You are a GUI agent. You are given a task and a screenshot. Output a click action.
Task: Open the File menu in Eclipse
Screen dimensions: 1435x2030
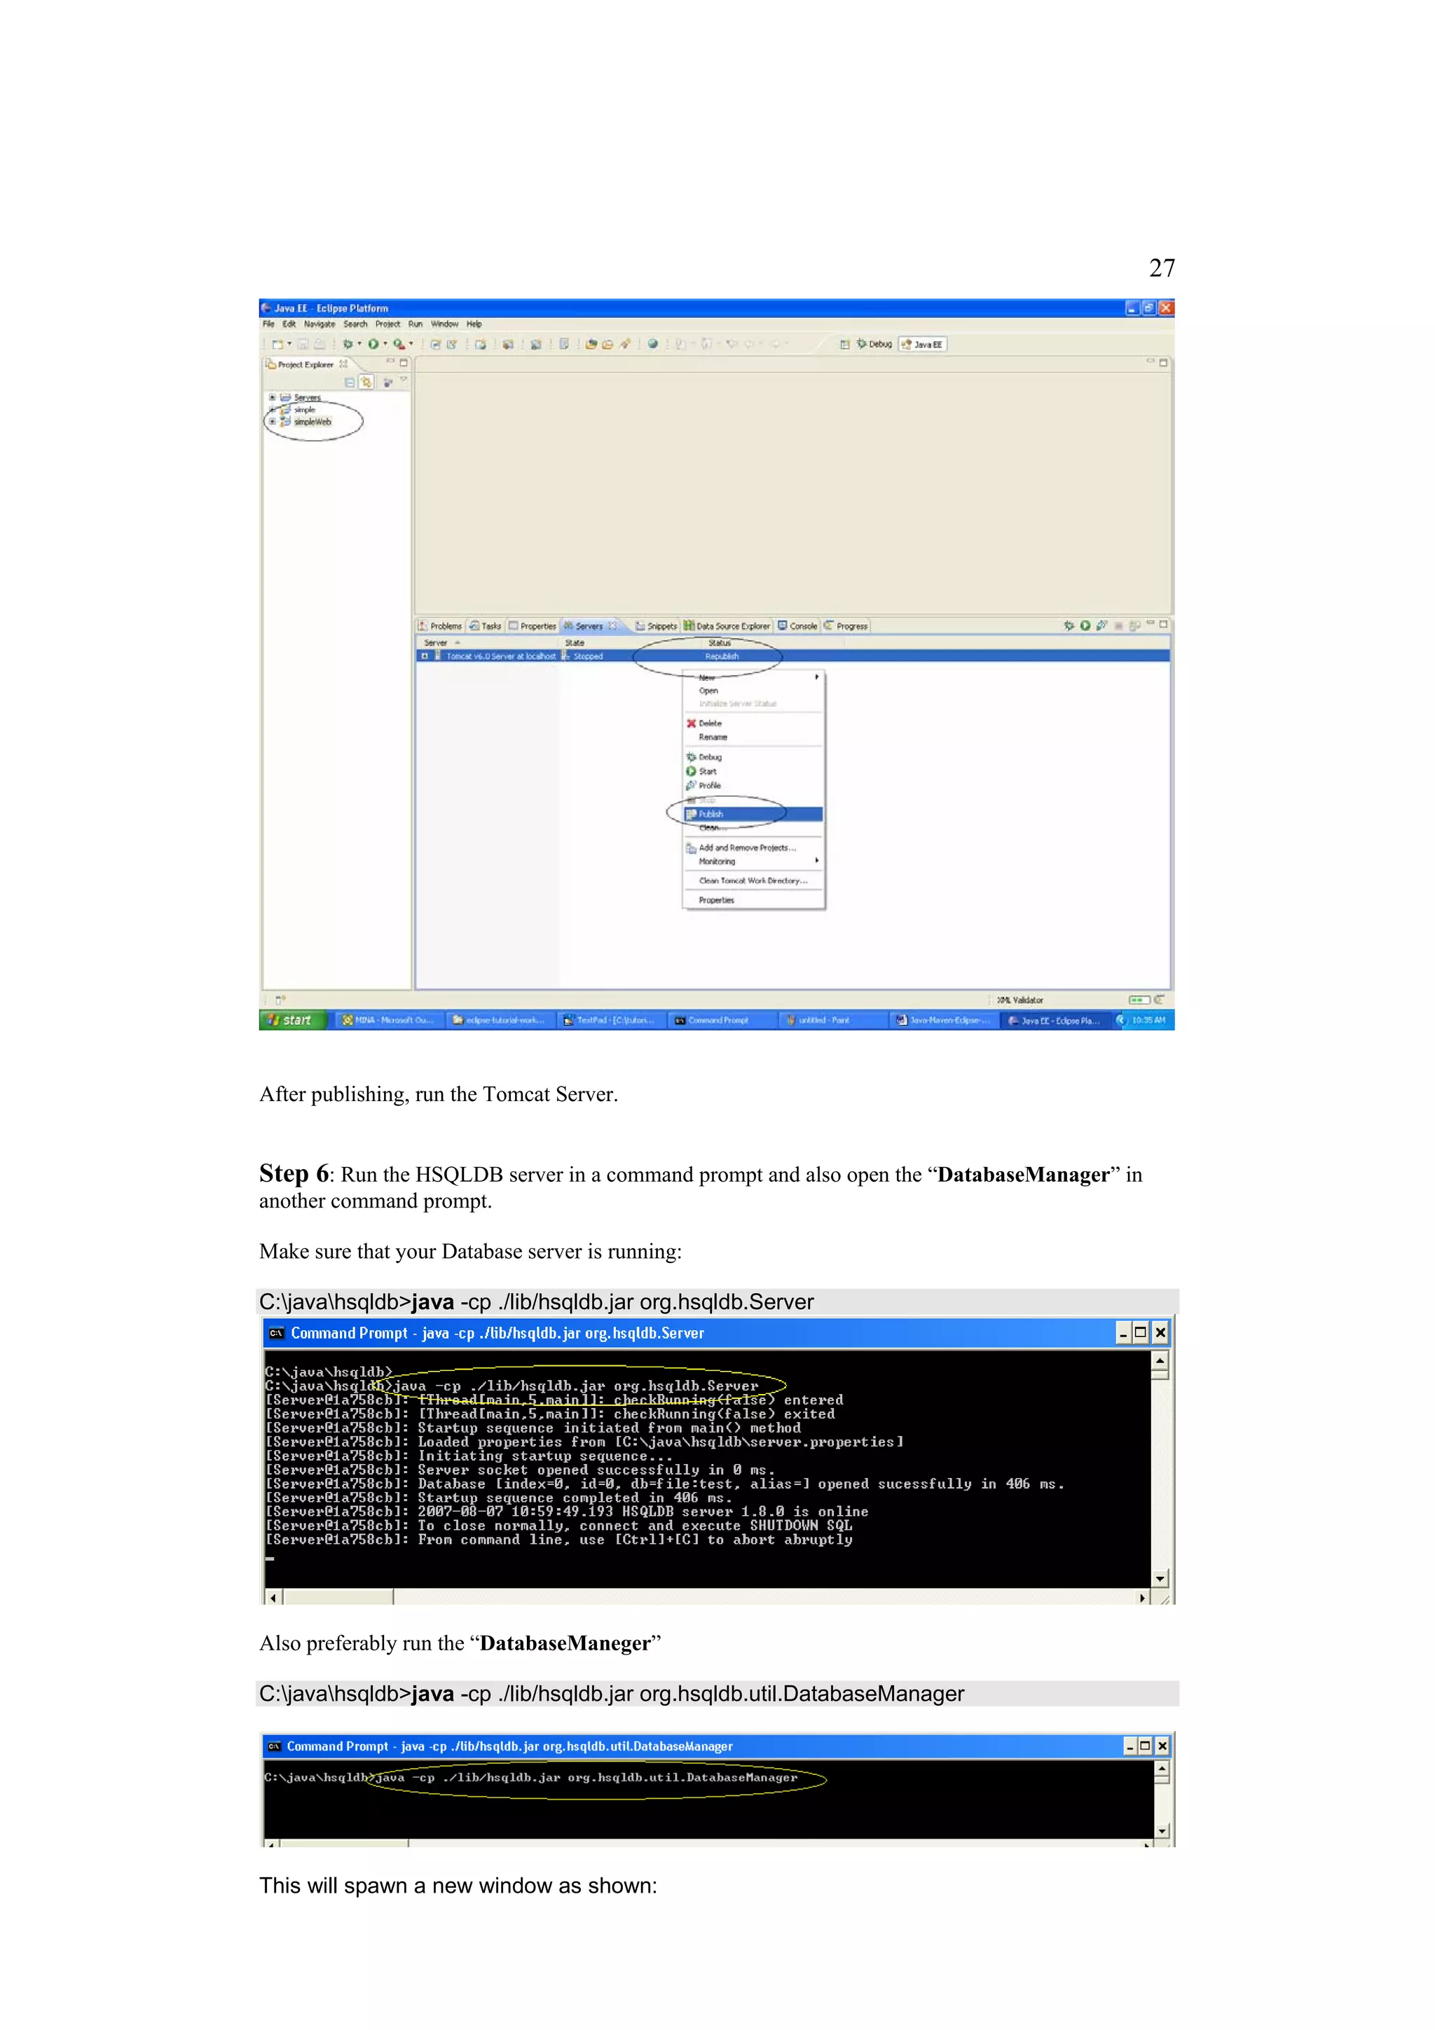pos(268,324)
